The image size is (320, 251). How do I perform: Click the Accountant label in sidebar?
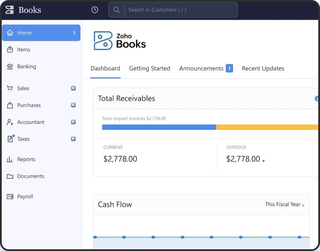click(31, 122)
